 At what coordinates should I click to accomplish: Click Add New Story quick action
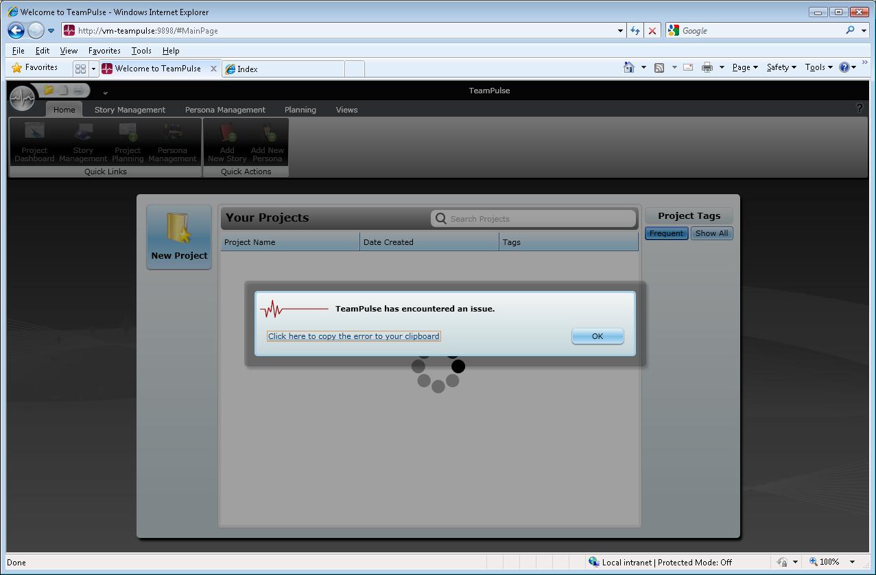click(x=227, y=143)
